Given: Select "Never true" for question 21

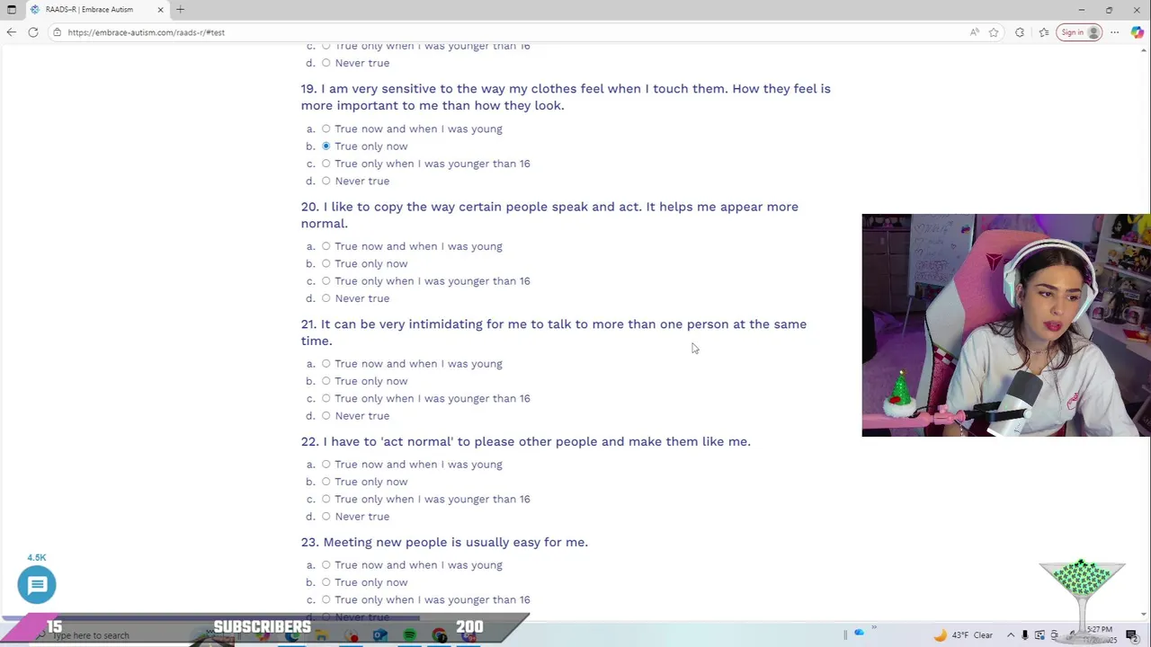Looking at the screenshot, I should [x=326, y=416].
